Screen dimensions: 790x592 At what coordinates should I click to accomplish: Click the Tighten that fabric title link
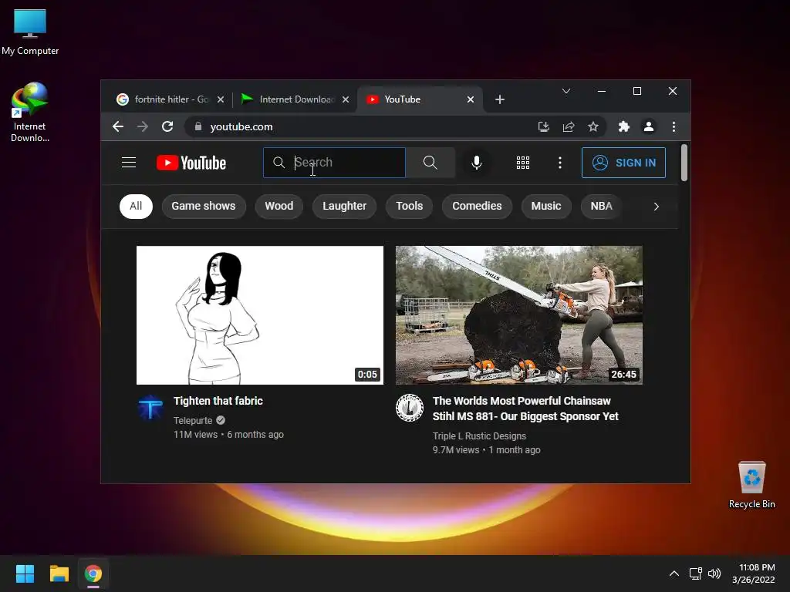coord(218,401)
